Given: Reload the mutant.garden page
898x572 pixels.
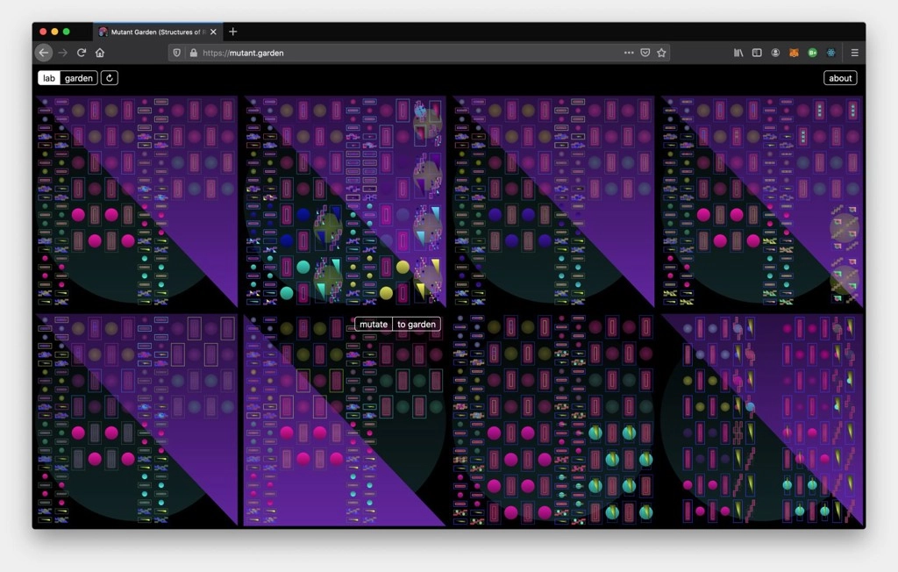Looking at the screenshot, I should click(82, 53).
